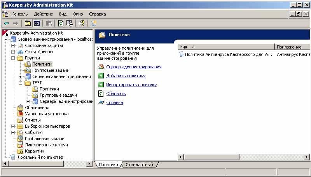Click the Отчеты reports icon

20,120
